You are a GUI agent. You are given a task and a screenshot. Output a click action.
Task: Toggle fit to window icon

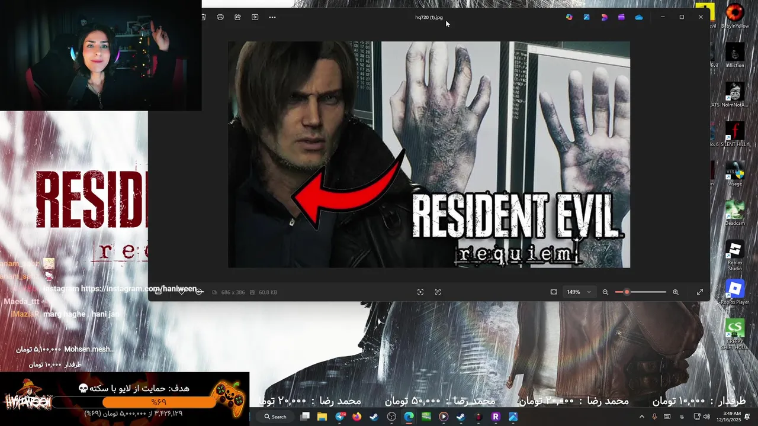[554, 292]
